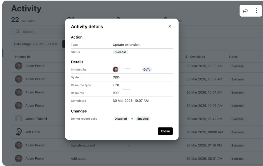Click the 22 Activities counter
The height and width of the screenshot is (166, 263).
click(x=23, y=20)
